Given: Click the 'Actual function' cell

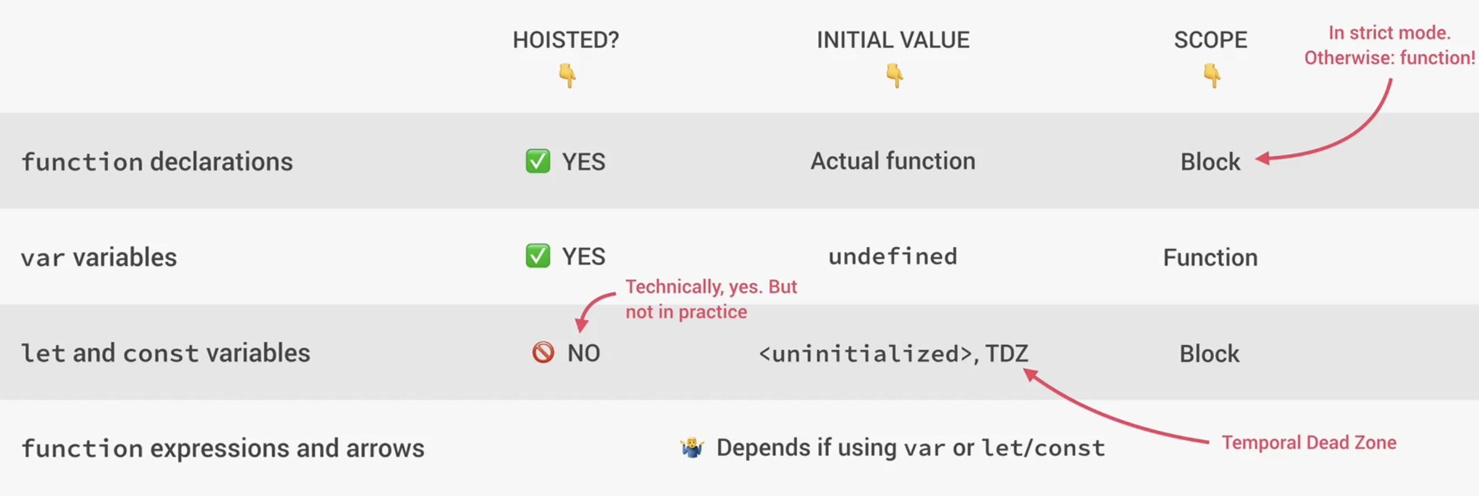Looking at the screenshot, I should (x=893, y=161).
